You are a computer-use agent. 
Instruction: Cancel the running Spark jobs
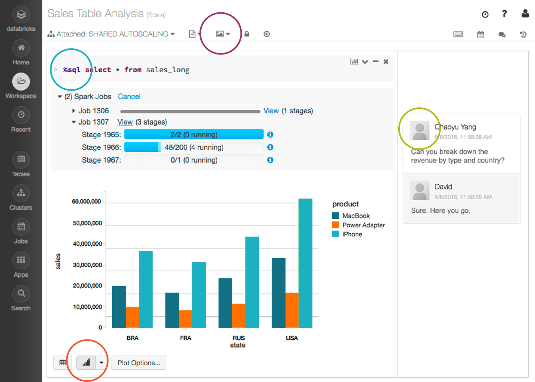(129, 97)
